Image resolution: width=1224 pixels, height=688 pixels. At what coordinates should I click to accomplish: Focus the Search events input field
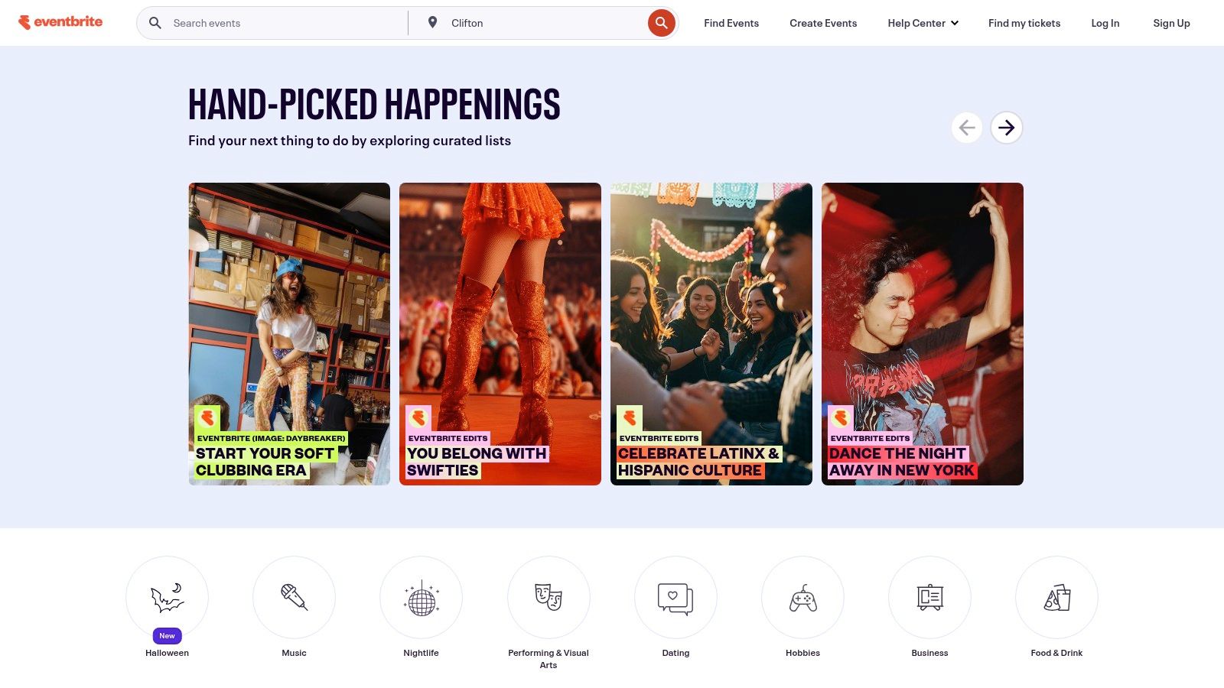pyautogui.click(x=283, y=23)
